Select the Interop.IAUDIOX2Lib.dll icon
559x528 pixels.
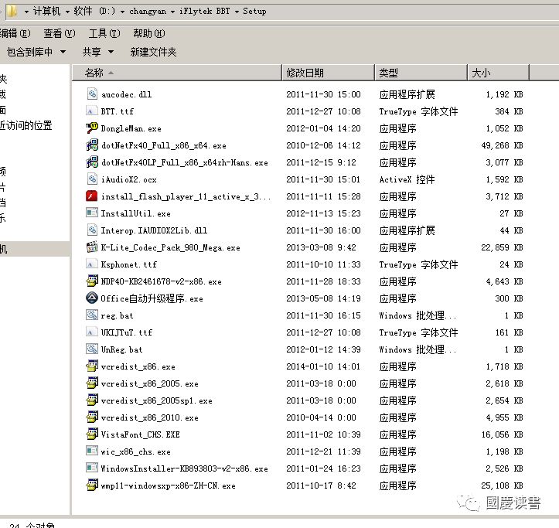tap(92, 230)
